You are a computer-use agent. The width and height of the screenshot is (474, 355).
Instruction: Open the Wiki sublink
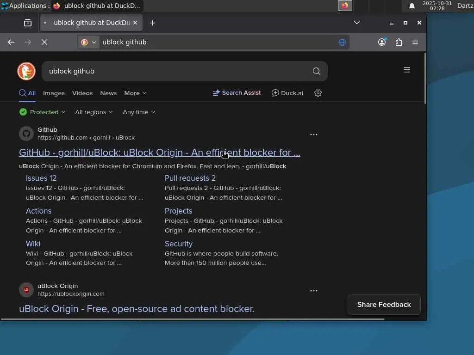[33, 244]
